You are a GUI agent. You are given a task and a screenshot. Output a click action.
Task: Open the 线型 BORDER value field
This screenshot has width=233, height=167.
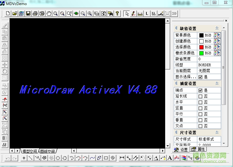click(x=209, y=65)
